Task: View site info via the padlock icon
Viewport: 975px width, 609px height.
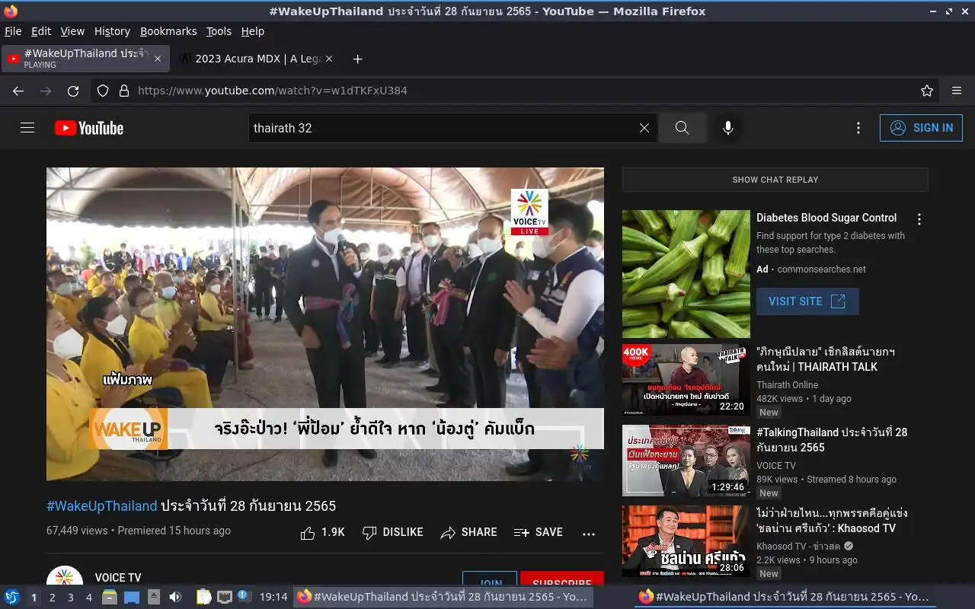Action: click(124, 91)
